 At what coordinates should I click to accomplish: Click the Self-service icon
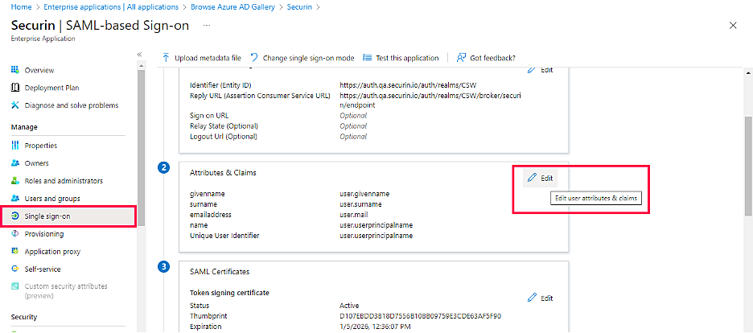click(x=15, y=269)
